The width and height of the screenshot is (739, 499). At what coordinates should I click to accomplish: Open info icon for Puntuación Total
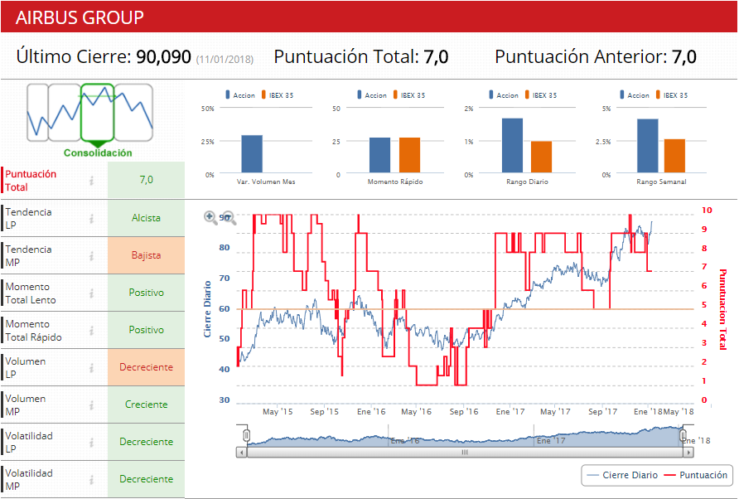pyautogui.click(x=92, y=180)
